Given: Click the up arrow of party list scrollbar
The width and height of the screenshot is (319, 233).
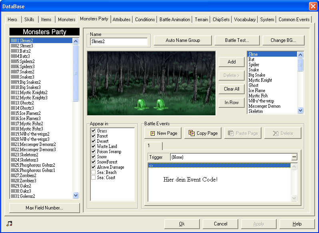Looking at the screenshot, I should [76, 41].
